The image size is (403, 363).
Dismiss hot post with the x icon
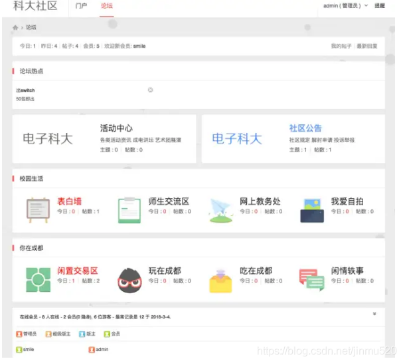click(x=150, y=90)
